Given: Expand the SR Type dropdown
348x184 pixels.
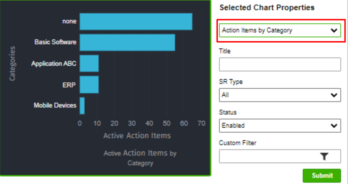Looking at the screenshot, I should [x=280, y=95].
